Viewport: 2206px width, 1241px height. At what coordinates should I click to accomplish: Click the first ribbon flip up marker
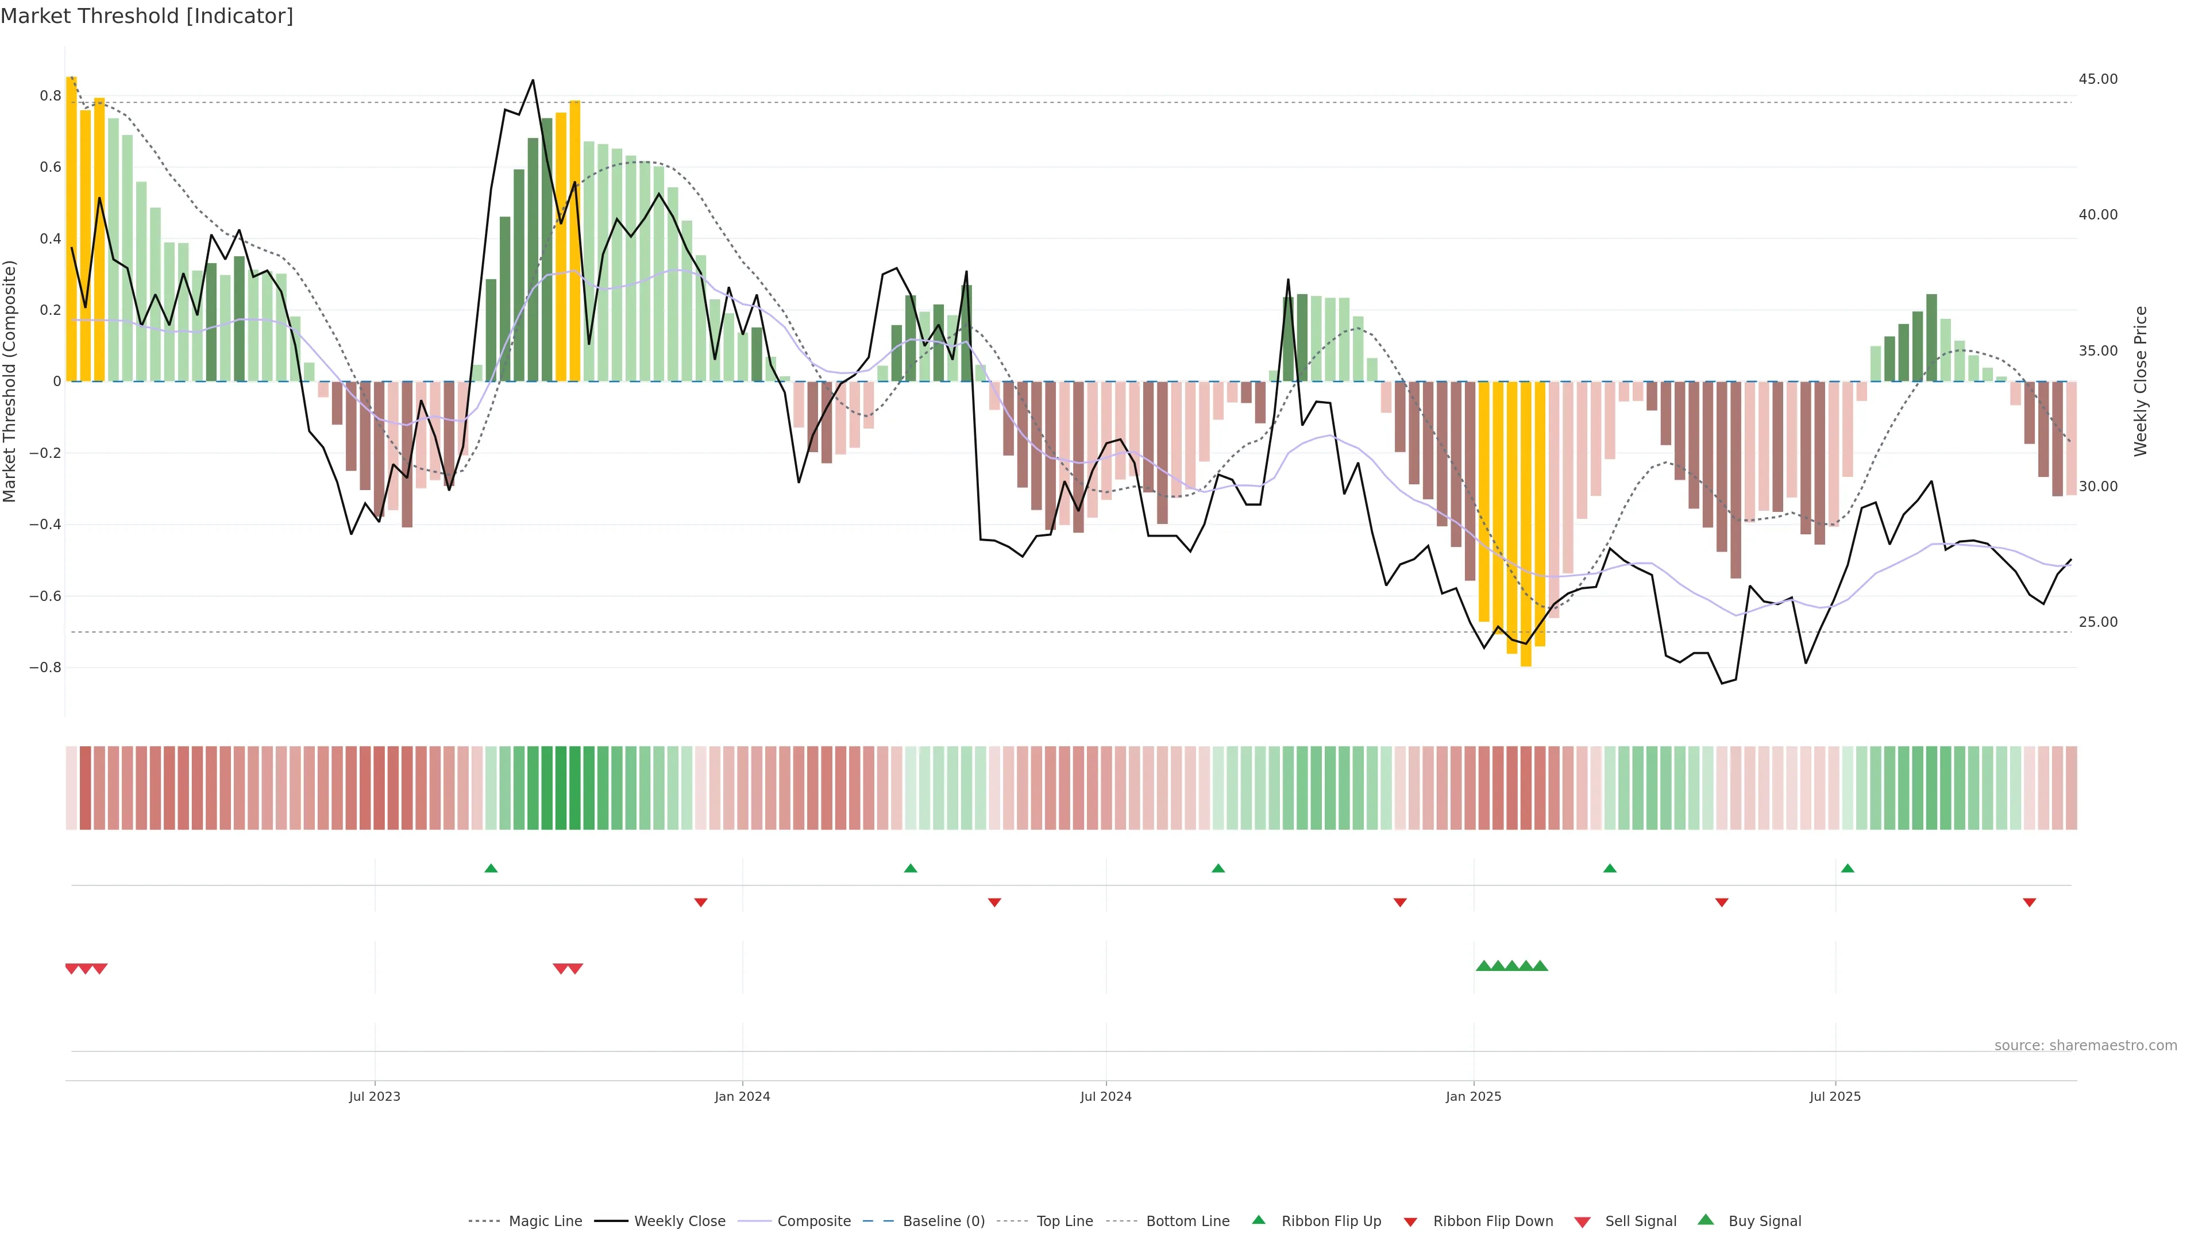click(491, 869)
